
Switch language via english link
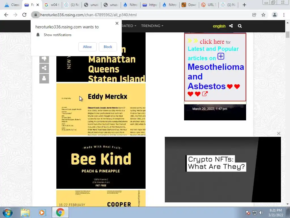[219, 26]
